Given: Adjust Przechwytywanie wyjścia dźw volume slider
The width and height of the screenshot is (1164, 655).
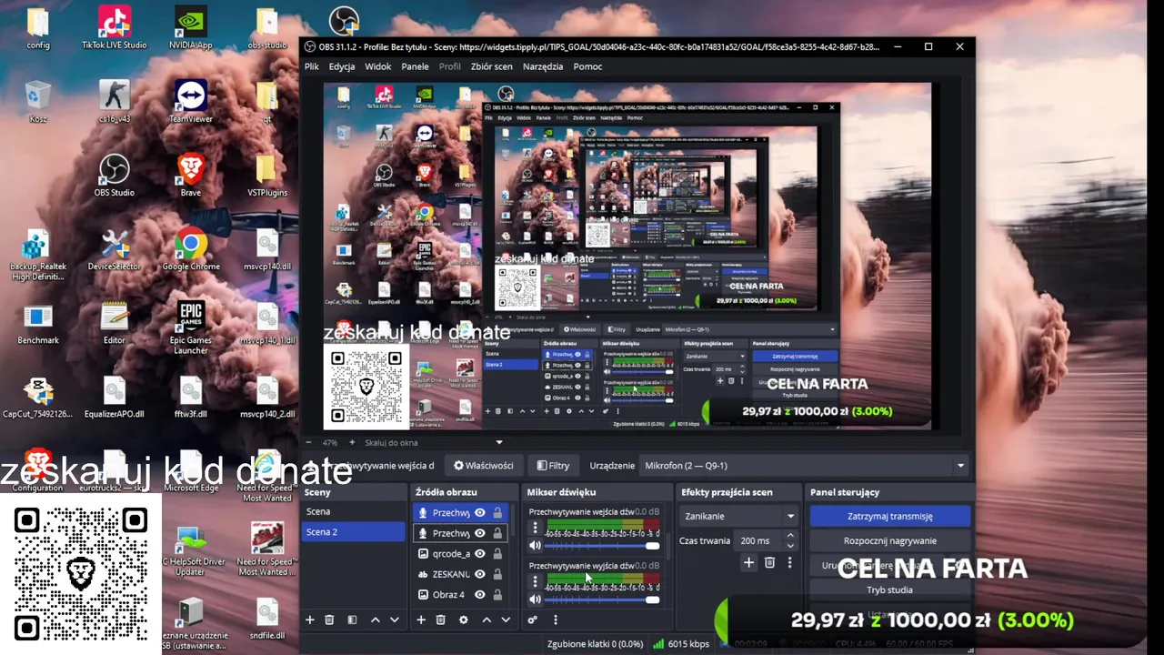Looking at the screenshot, I should click(601, 600).
